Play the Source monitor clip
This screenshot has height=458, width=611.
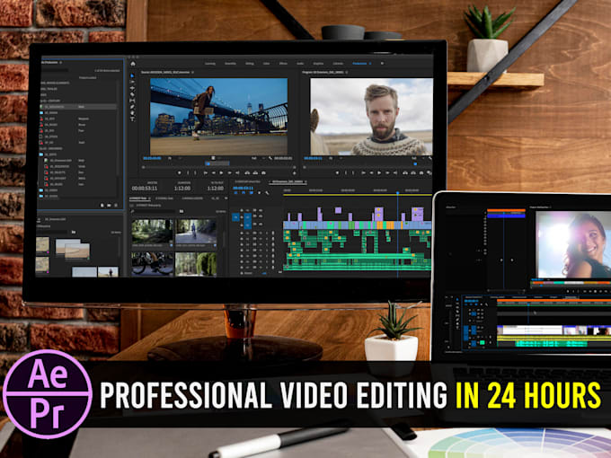221,172
